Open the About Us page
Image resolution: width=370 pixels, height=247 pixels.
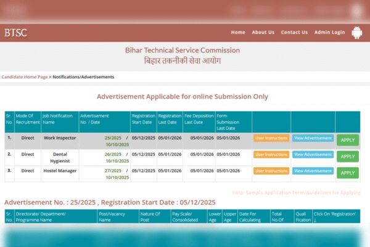pyautogui.click(x=263, y=32)
